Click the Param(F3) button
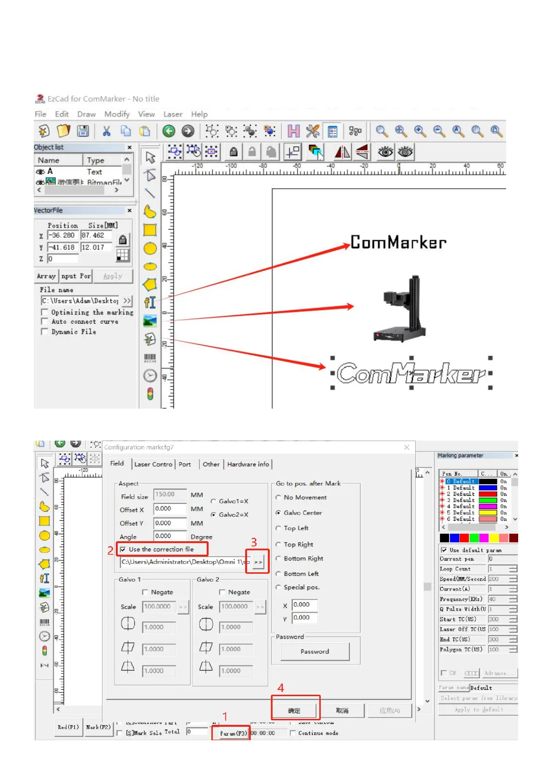The width and height of the screenshot is (552, 781). (x=233, y=733)
